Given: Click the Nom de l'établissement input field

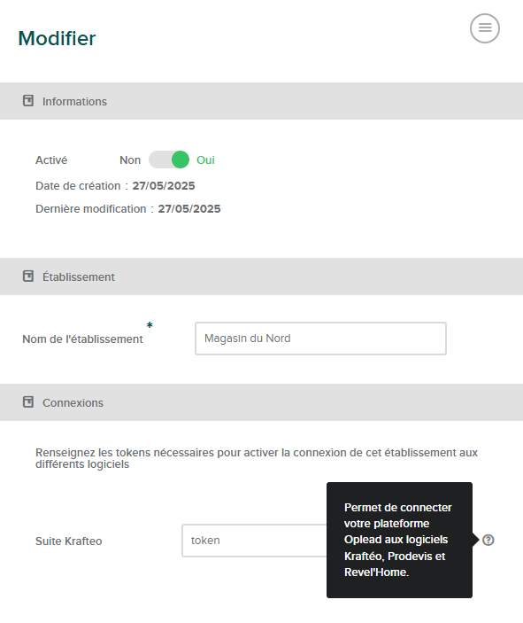Looking at the screenshot, I should point(320,339).
